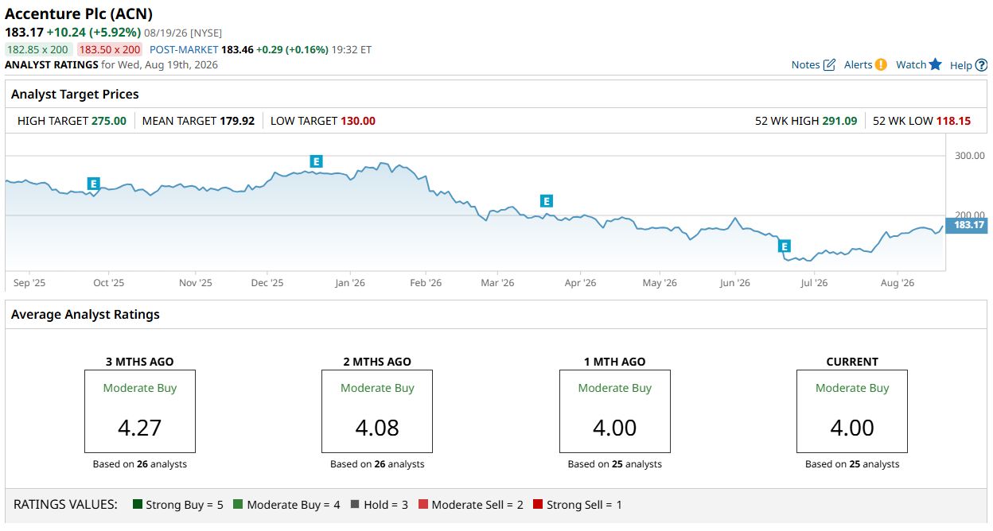Screen dimensions: 993x531
Task: Click the 183.17 current price tag on chart
Action: (966, 225)
